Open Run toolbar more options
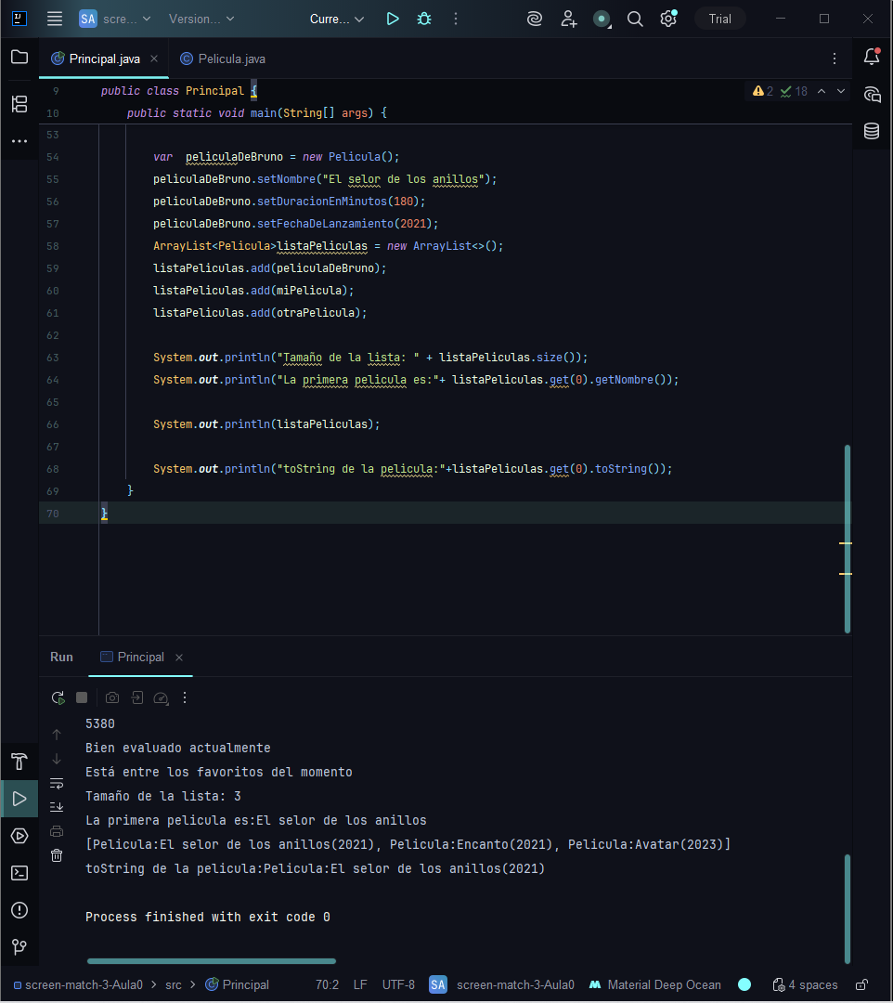The height and width of the screenshot is (1003, 893). [185, 697]
